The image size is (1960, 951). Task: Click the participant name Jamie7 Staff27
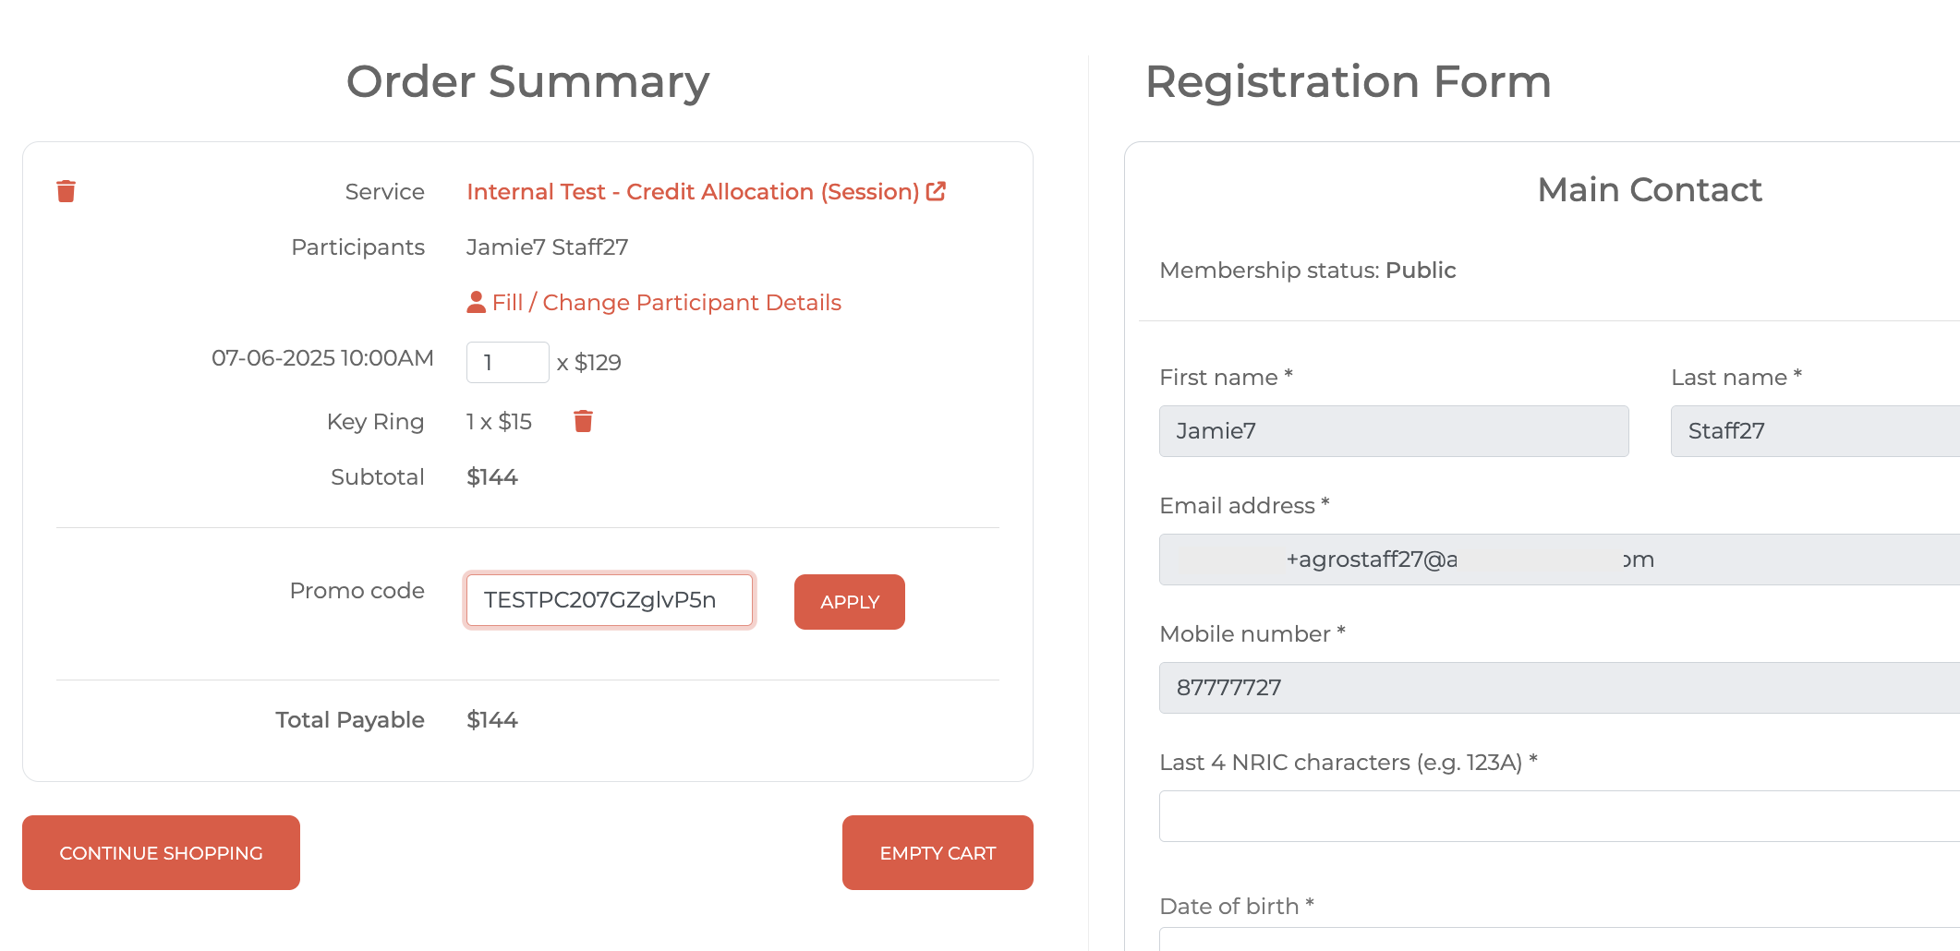click(547, 247)
